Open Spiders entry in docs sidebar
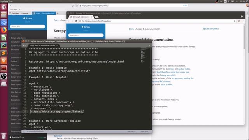The width and height of the screenshot is (249, 140). [x=14, y=61]
